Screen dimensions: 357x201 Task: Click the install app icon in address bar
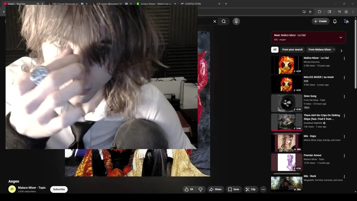(x=304, y=12)
